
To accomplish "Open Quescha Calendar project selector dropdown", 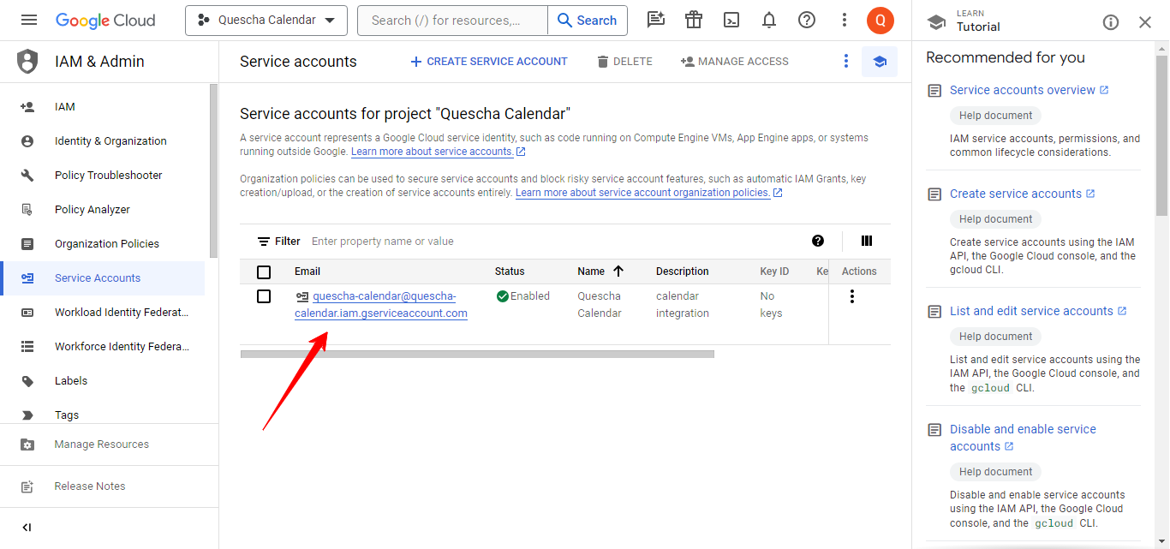I will click(x=266, y=21).
